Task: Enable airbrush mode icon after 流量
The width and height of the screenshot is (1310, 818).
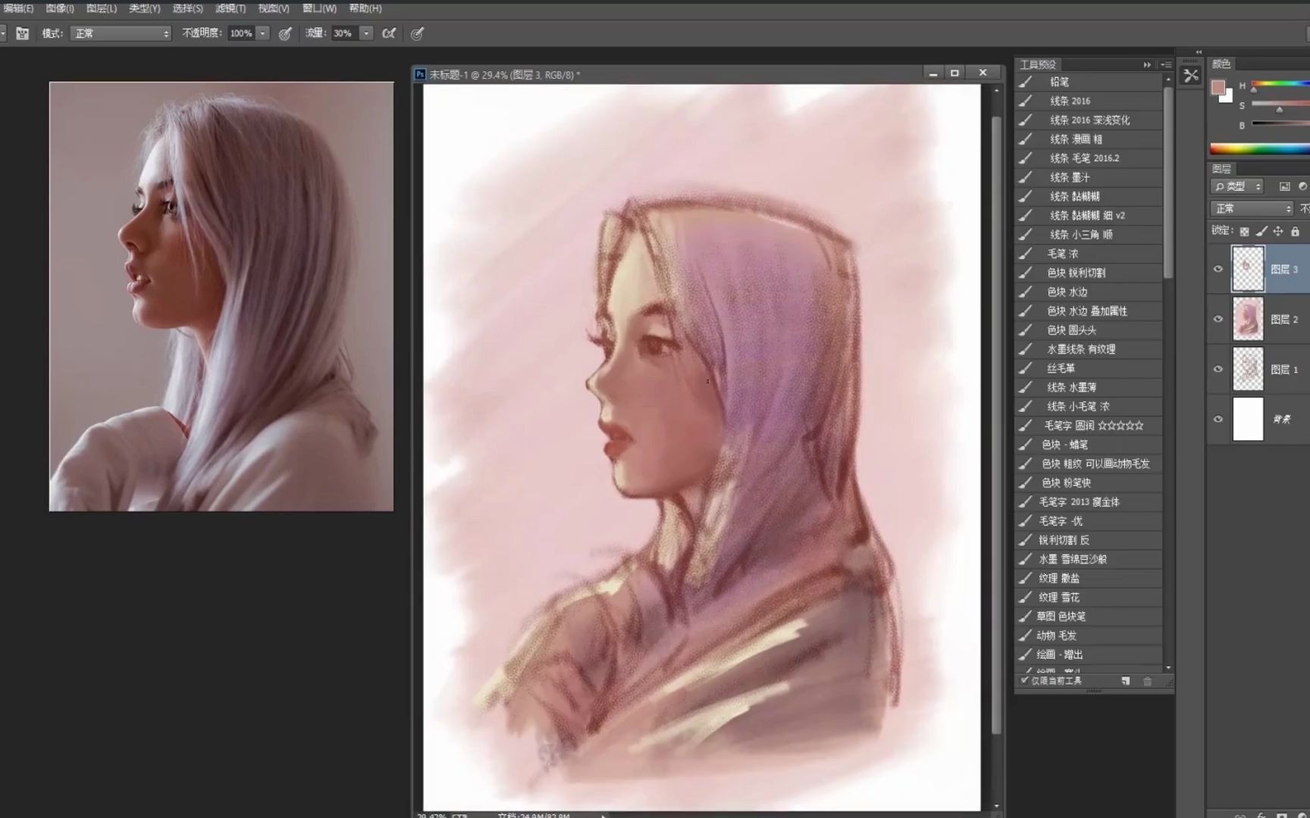Action: [389, 33]
